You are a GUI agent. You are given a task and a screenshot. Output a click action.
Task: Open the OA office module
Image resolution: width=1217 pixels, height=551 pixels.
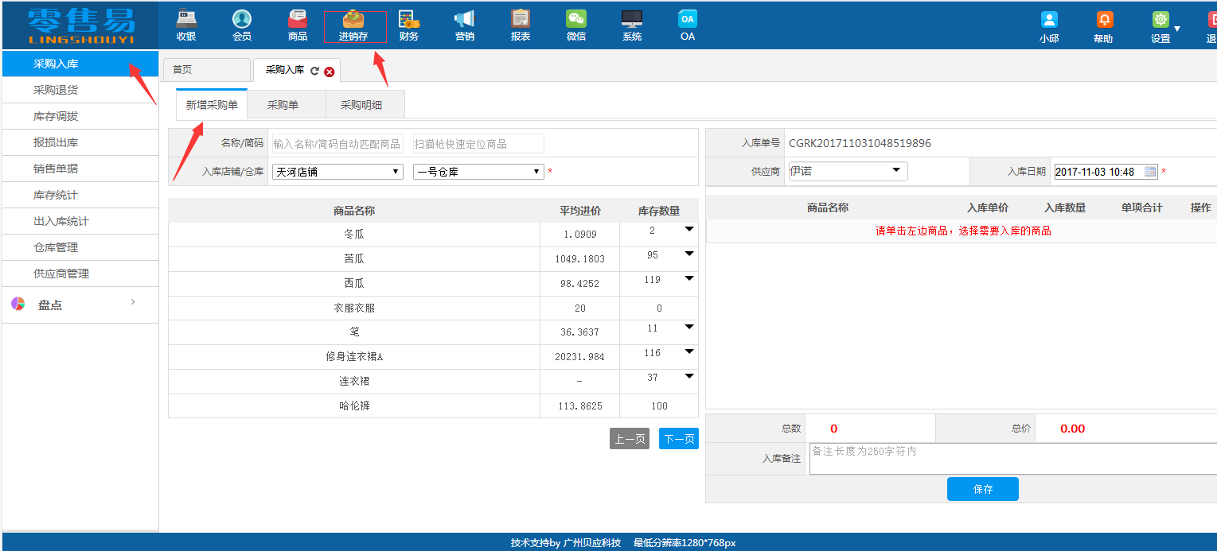click(686, 24)
